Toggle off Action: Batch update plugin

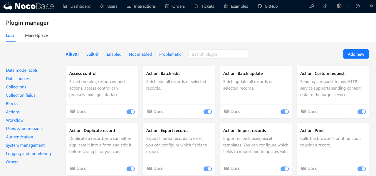pyautogui.click(x=285, y=112)
